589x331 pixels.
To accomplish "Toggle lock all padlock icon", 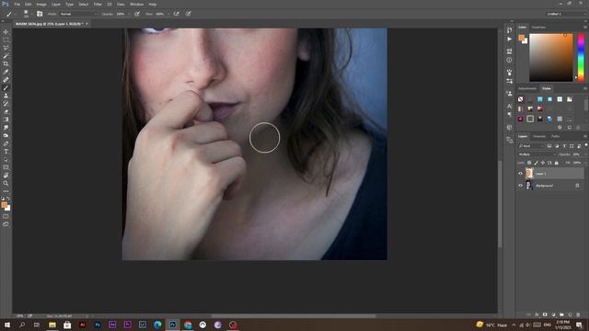I will (x=556, y=163).
